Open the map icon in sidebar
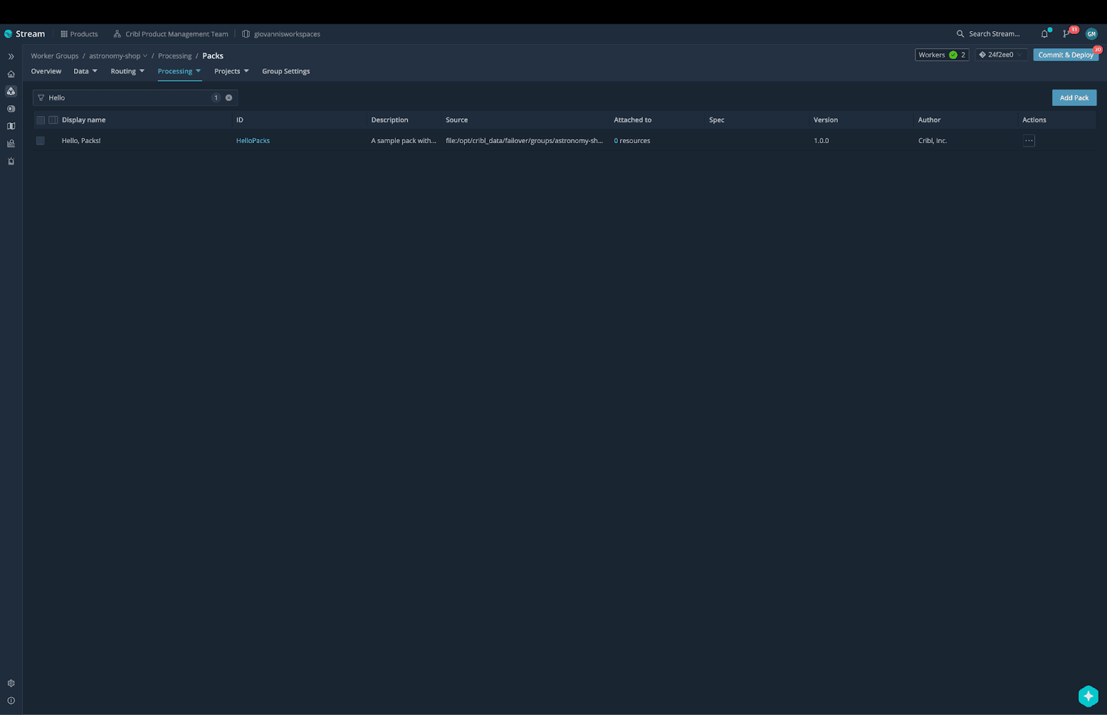This screenshot has height=715, width=1107. pyautogui.click(x=11, y=127)
